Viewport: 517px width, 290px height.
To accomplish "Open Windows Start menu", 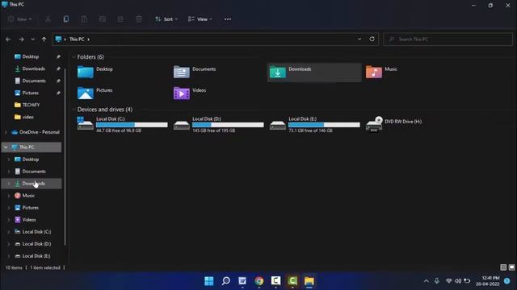I will pyautogui.click(x=209, y=281).
